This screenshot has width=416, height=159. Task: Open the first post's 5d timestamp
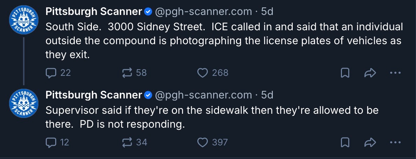267,11
